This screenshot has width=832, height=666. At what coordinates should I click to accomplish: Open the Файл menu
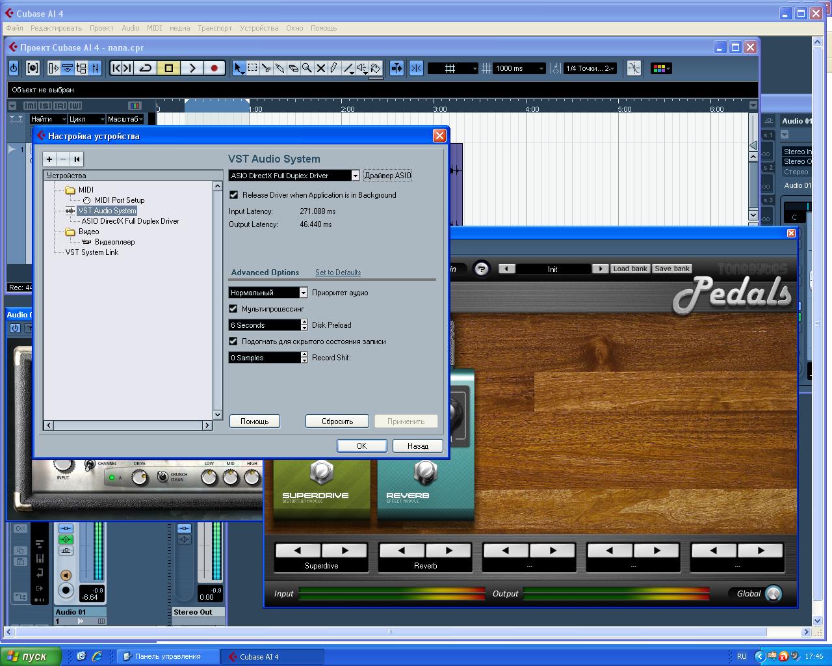[x=14, y=28]
